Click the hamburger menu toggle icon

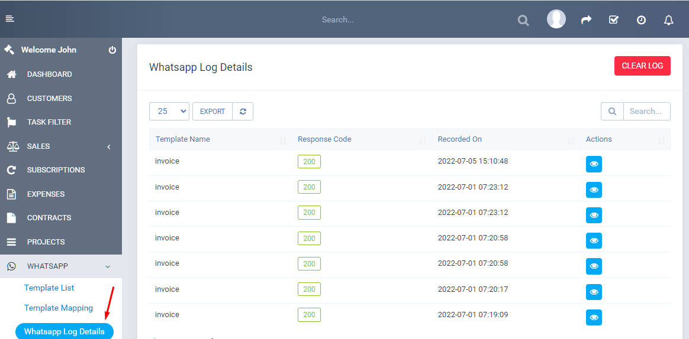coord(9,19)
